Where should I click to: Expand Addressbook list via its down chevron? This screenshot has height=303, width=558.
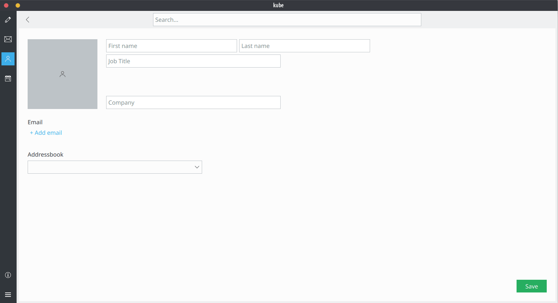point(197,167)
